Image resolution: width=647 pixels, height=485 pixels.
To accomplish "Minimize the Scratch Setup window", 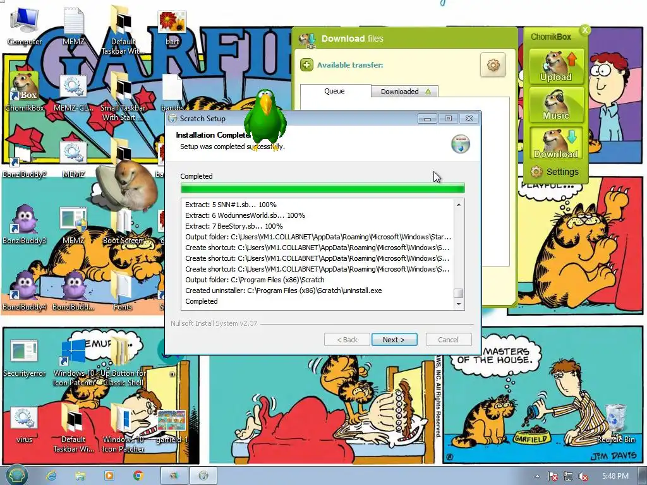I will click(x=427, y=119).
